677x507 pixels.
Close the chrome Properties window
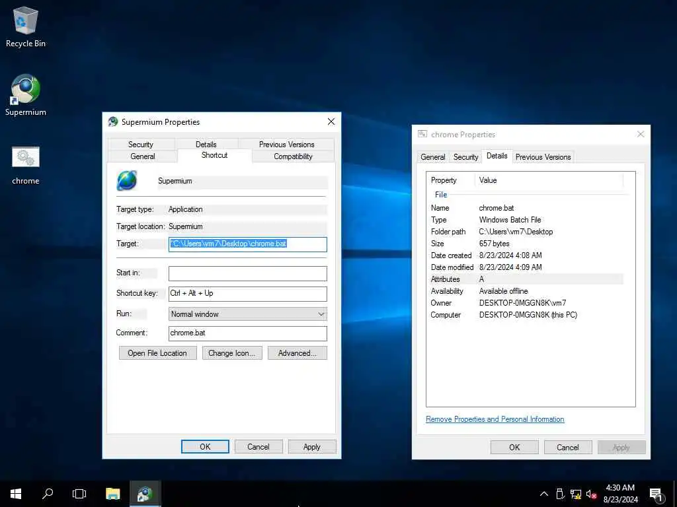tap(641, 134)
